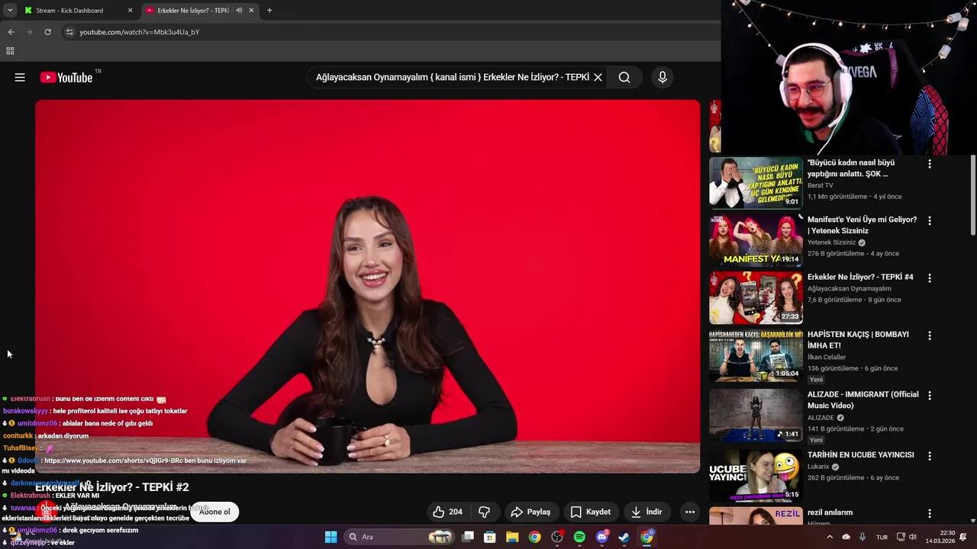Screen dimensions: 977x549
Task: Open the YouTube guide hamburger menu
Action: pyautogui.click(x=20, y=77)
